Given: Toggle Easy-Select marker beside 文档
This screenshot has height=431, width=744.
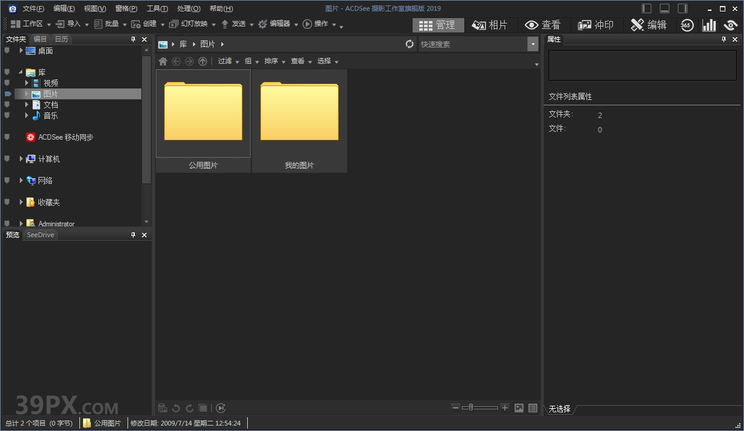Looking at the screenshot, I should (x=7, y=105).
